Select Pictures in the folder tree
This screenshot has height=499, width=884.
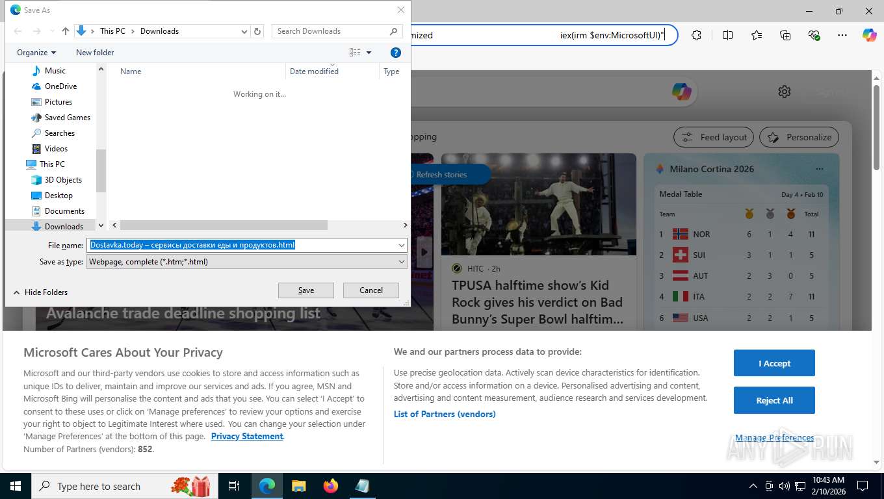tap(58, 102)
